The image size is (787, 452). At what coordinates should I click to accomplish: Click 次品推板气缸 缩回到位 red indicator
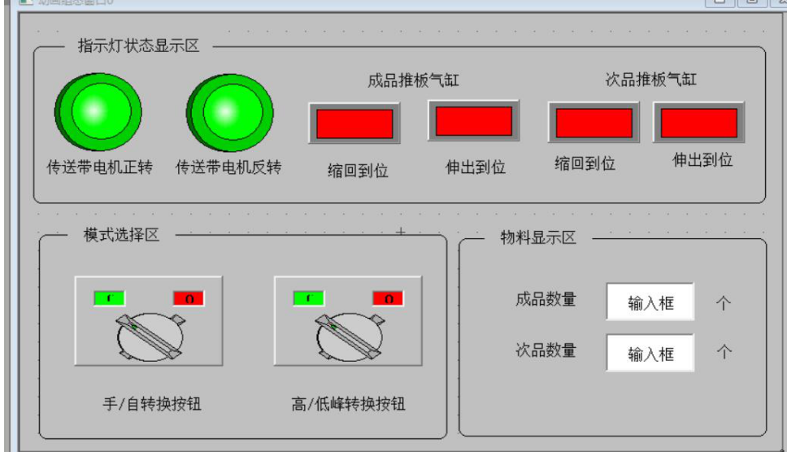(594, 123)
